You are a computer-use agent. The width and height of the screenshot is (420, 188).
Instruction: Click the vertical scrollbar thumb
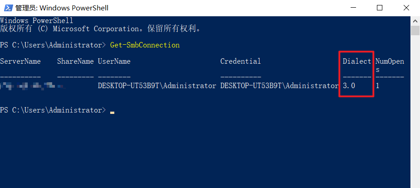coord(415,30)
